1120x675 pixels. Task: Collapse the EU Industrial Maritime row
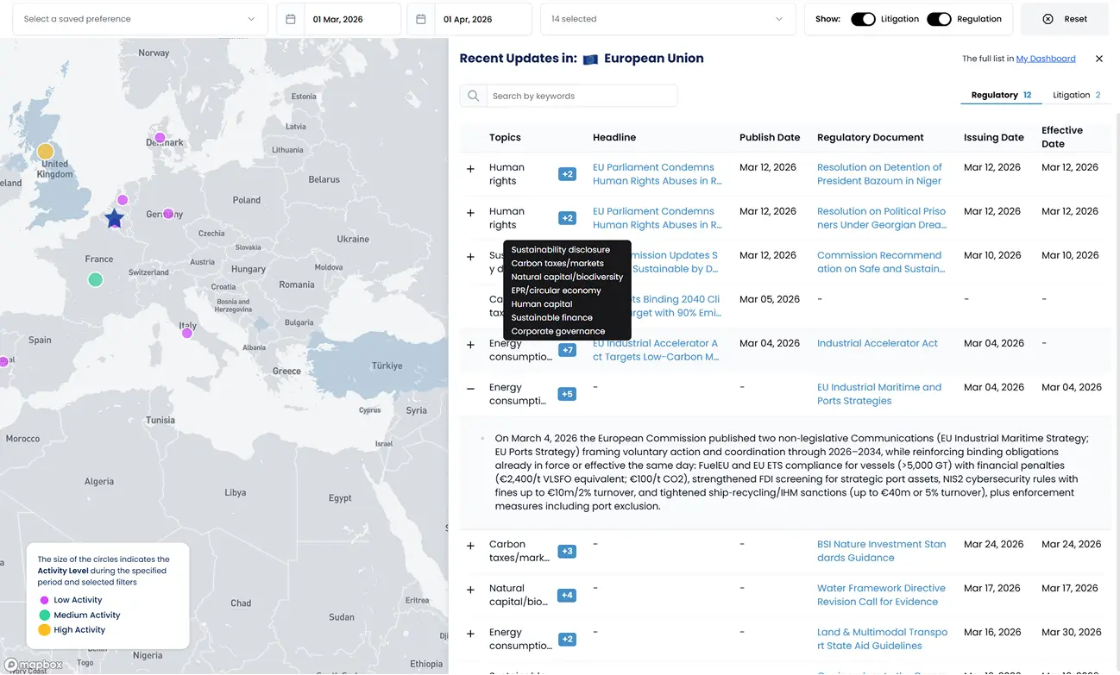(470, 389)
